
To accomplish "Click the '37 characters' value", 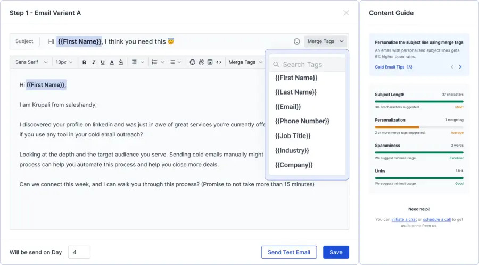I will [452, 95].
